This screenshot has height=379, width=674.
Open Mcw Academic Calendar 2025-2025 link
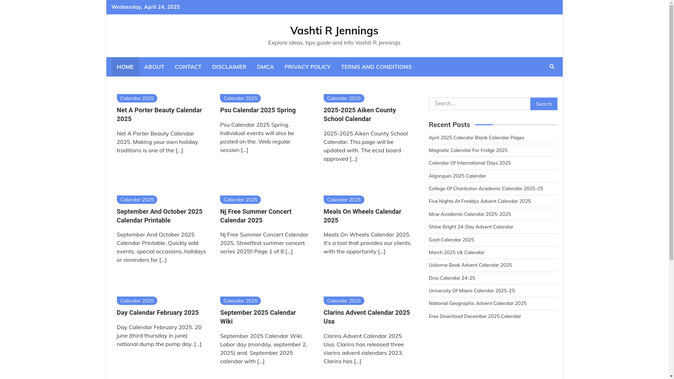pos(470,214)
